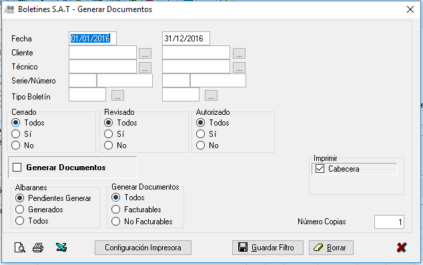Choose Facturables in Generar Documentos group
Image resolution: width=423 pixels, height=265 pixels.
tap(115, 210)
